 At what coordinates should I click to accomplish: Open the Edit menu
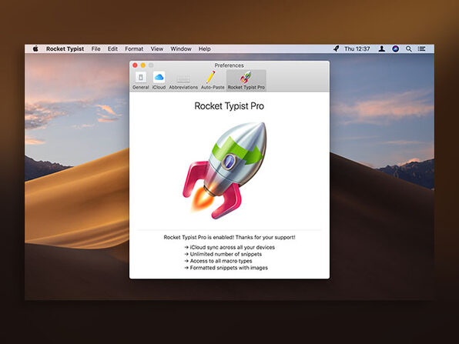pyautogui.click(x=112, y=48)
